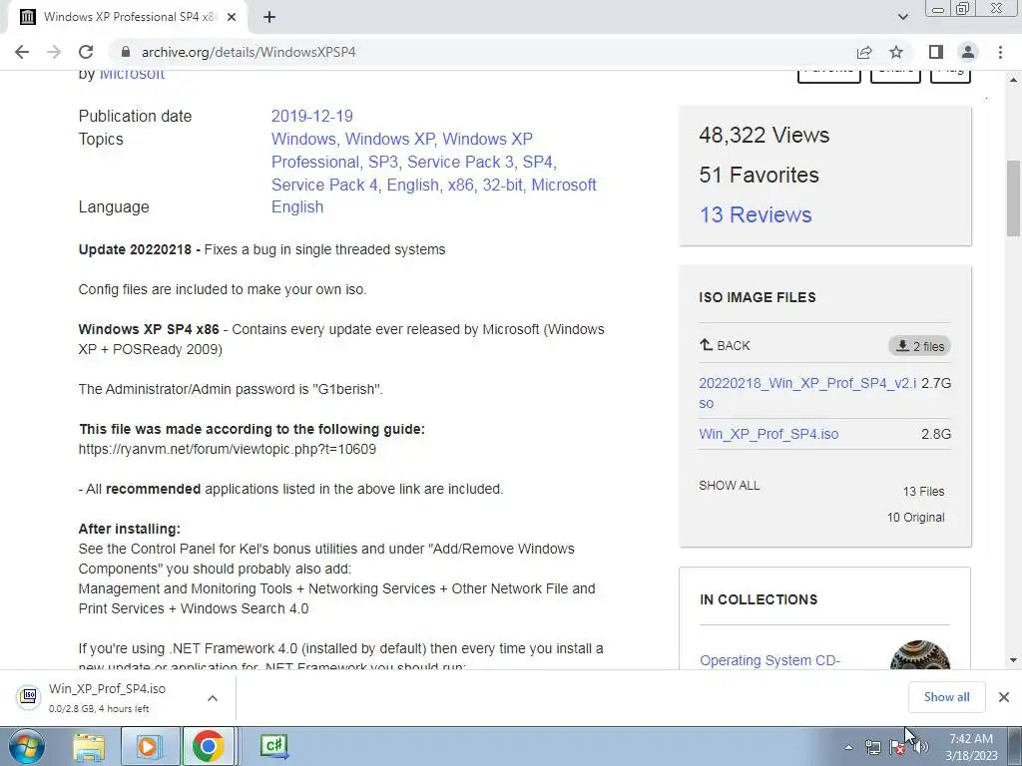Viewport: 1022px width, 766px height.
Task: Click the Action Center flag icon
Action: click(x=896, y=747)
